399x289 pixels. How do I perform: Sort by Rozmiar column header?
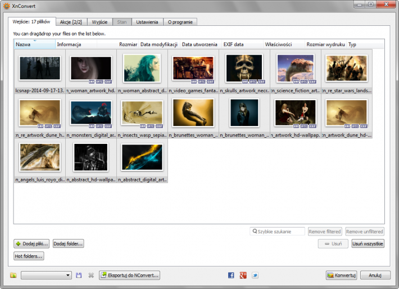[x=117, y=44]
